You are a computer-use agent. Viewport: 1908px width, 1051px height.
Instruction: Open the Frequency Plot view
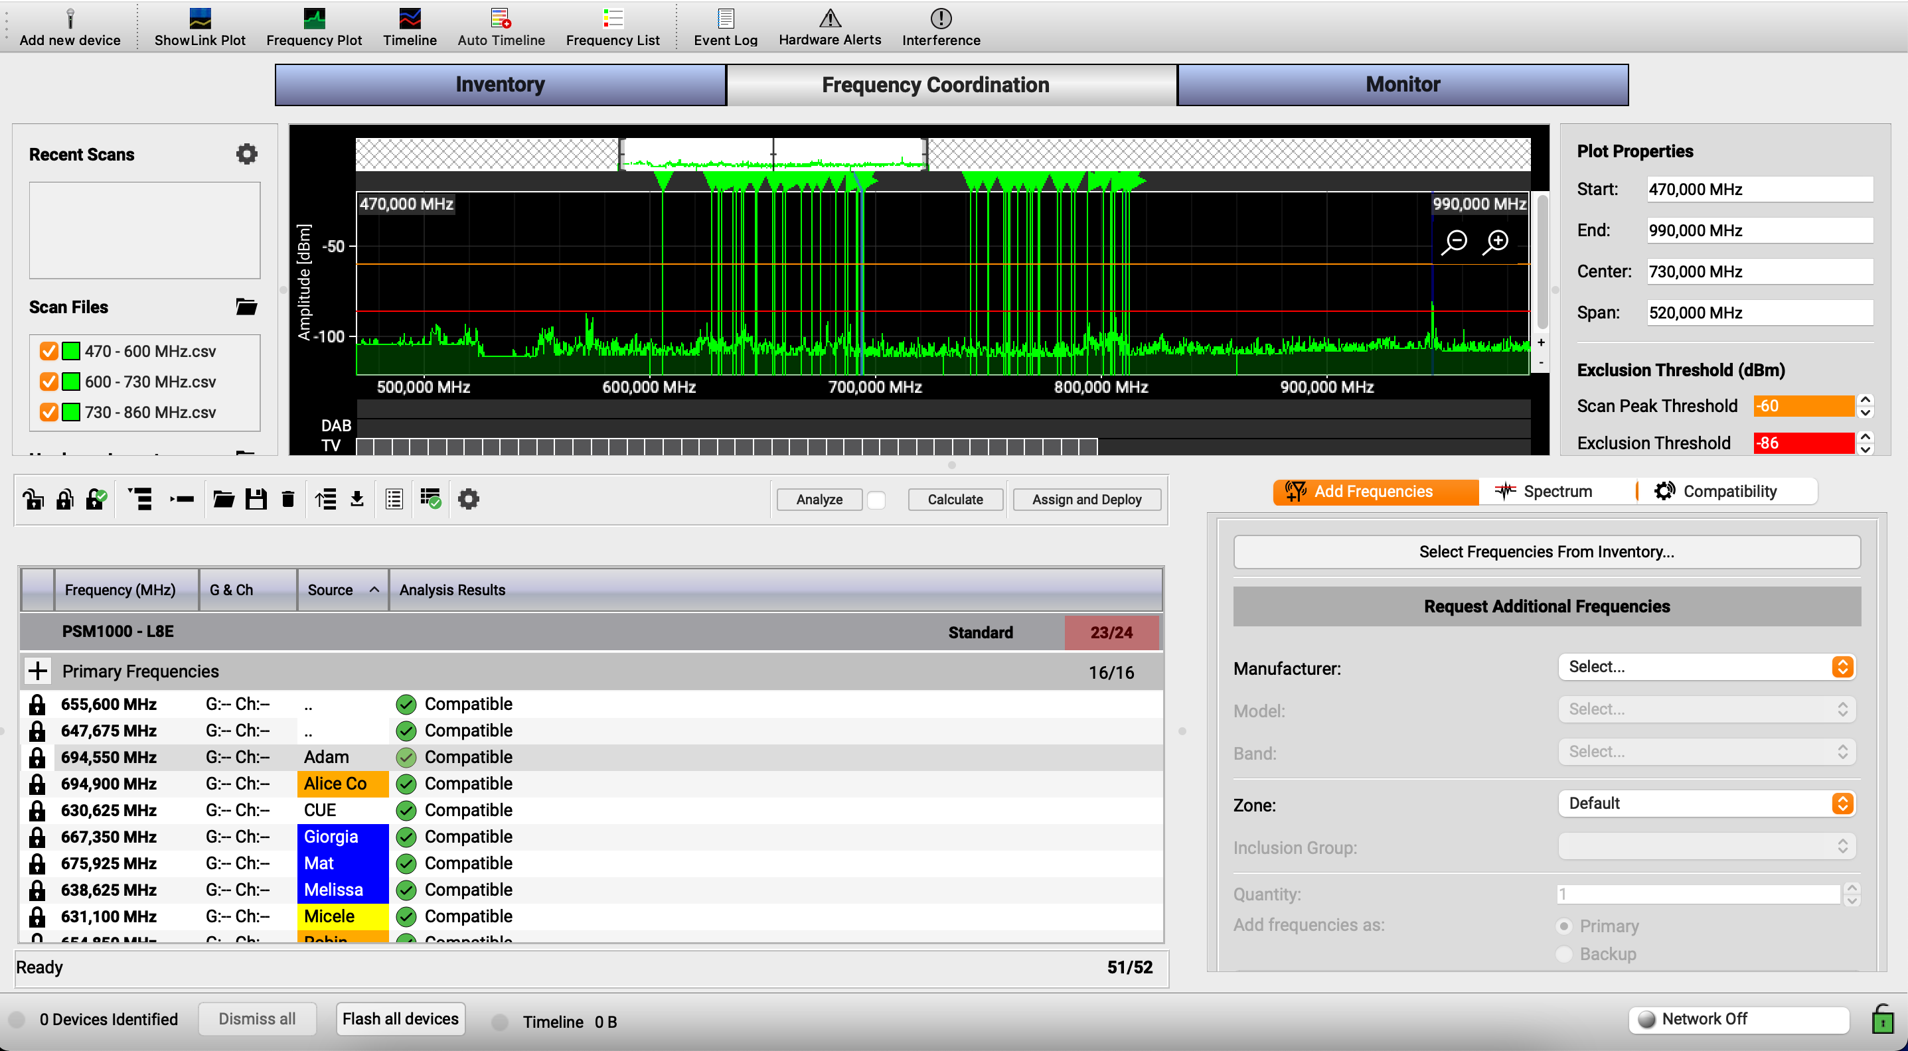click(x=313, y=25)
